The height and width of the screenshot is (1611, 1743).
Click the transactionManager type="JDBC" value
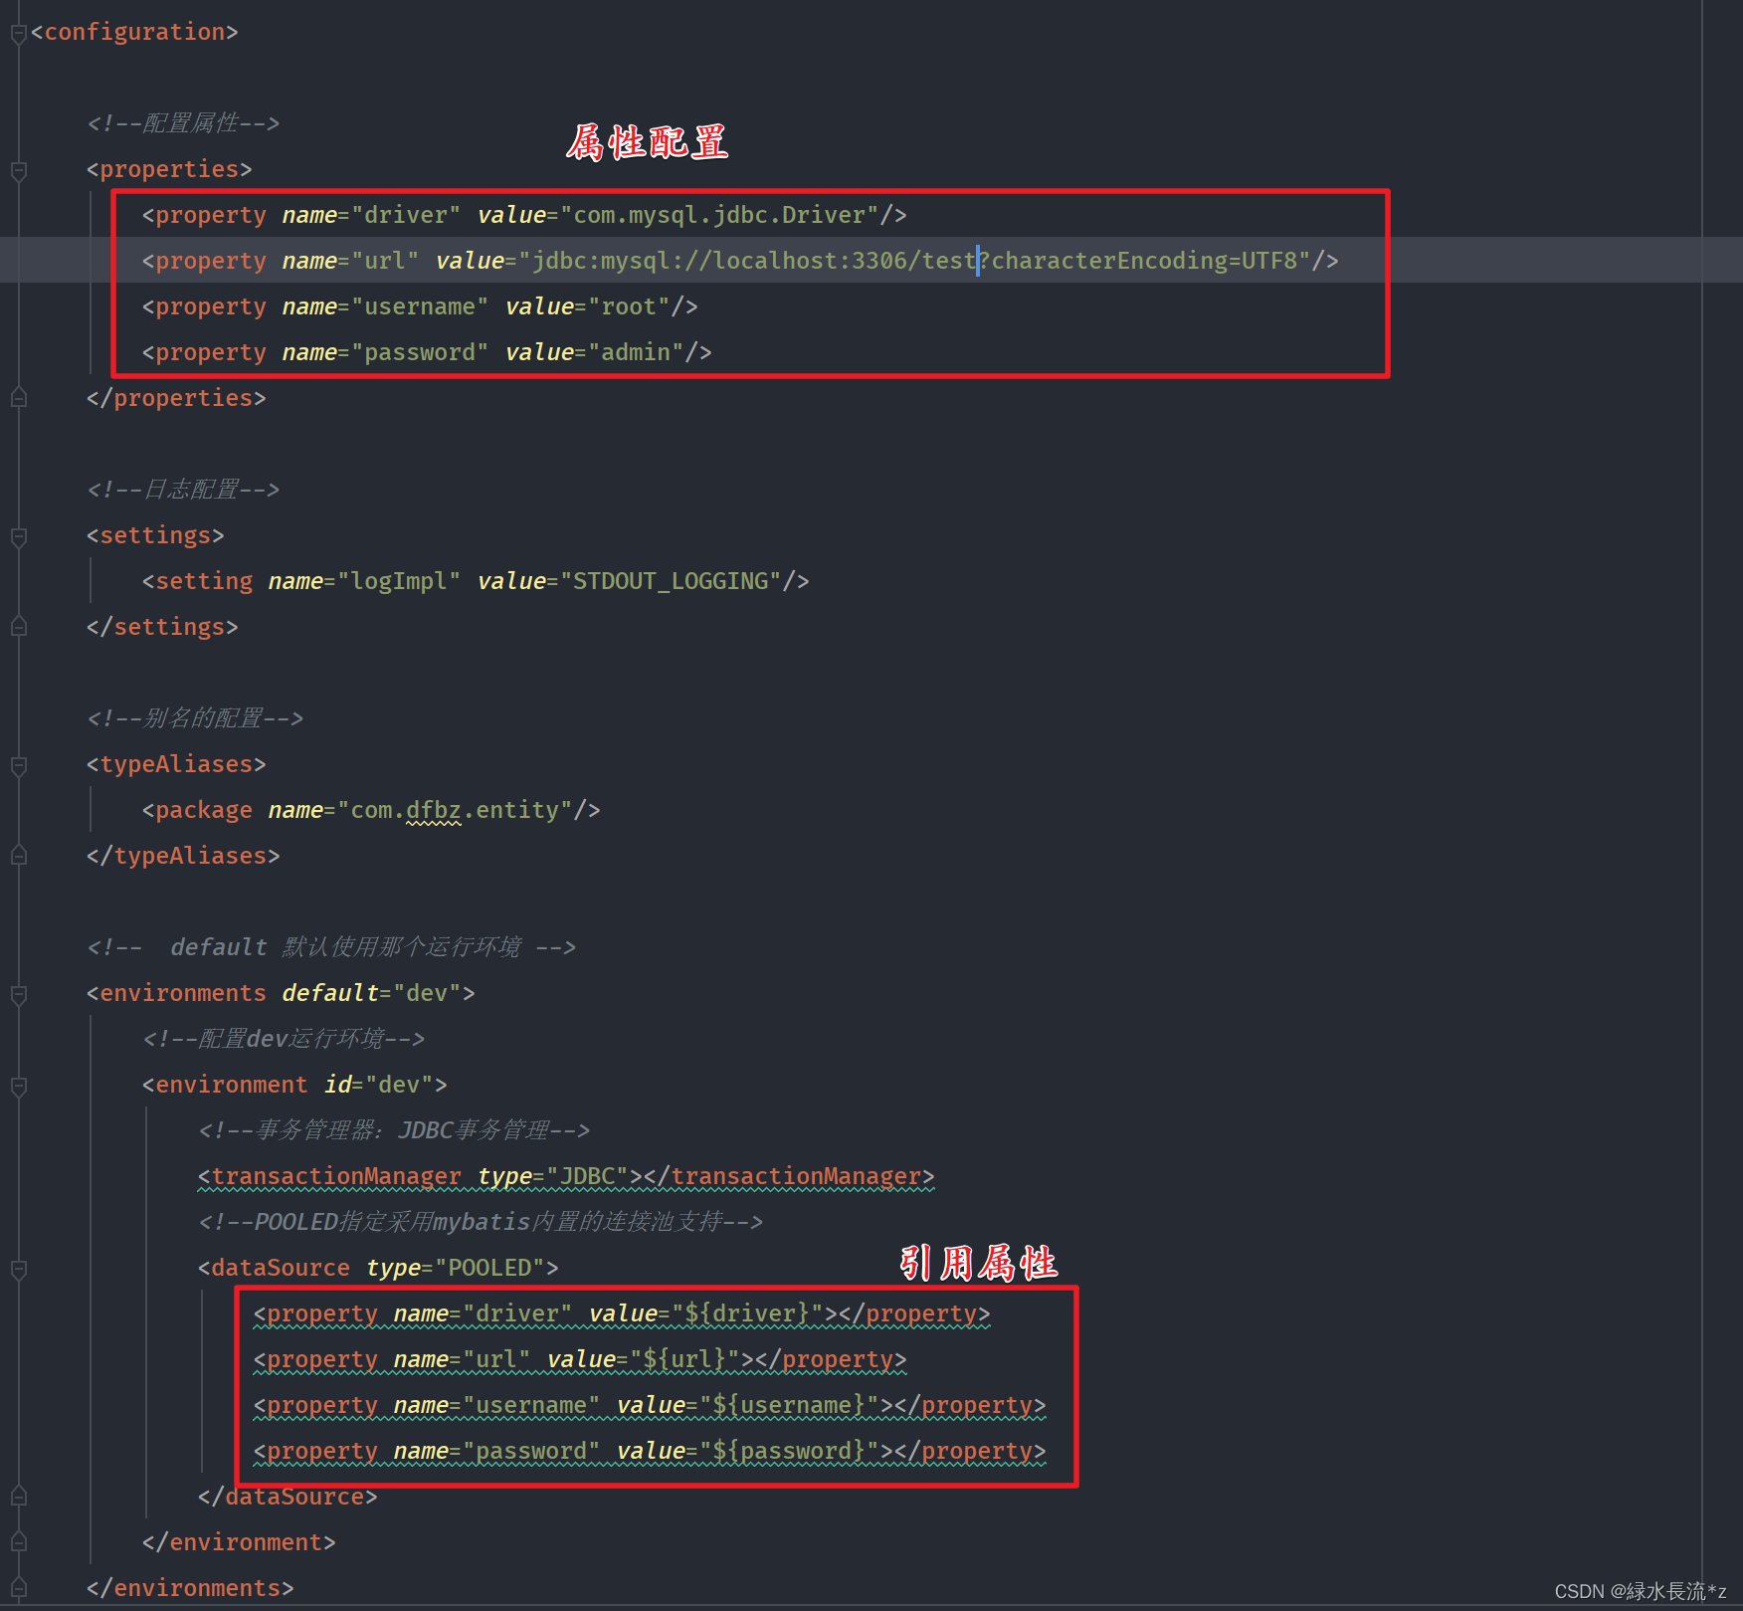(x=587, y=1176)
